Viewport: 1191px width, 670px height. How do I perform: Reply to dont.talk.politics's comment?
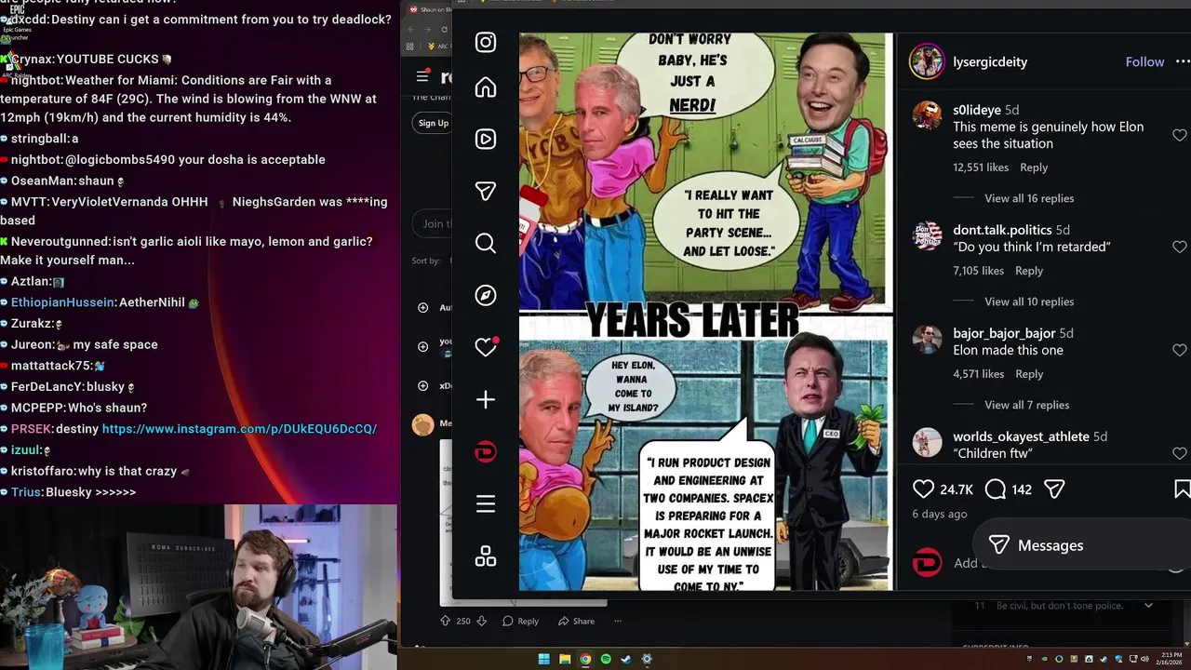1029,271
